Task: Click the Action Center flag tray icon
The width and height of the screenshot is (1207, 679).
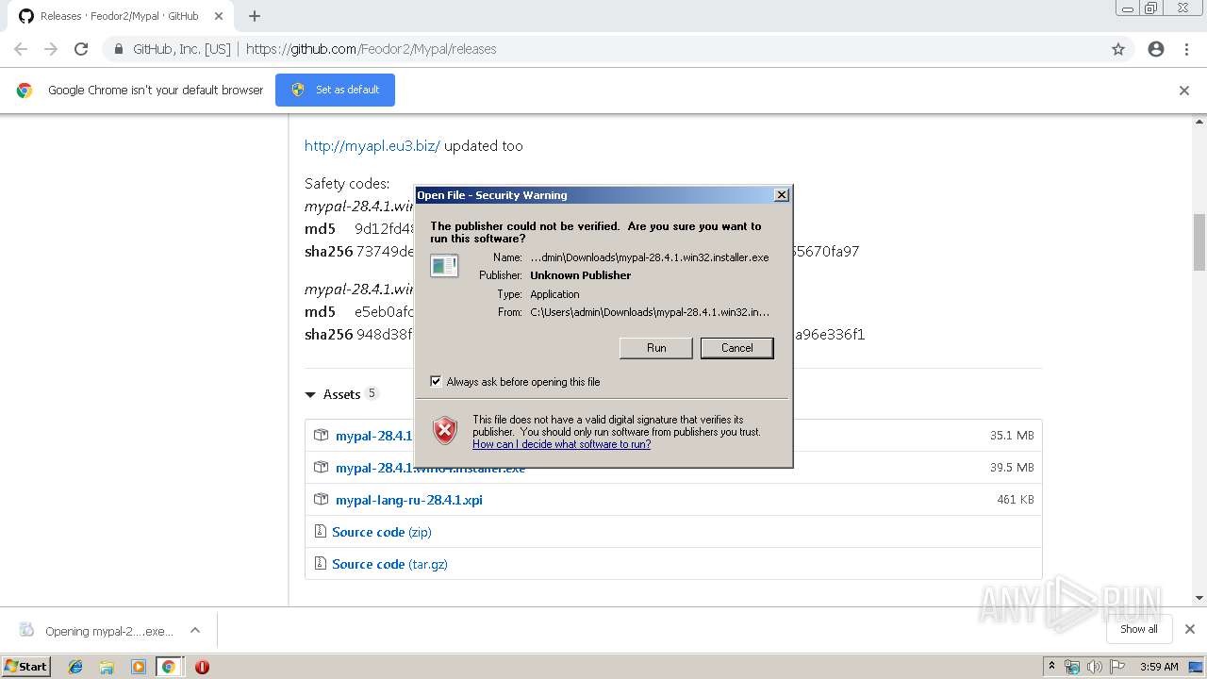Action: pos(1117,667)
